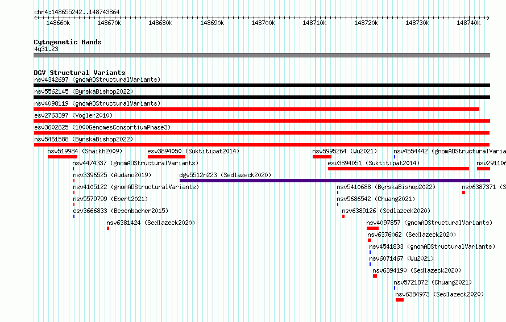Viewport: 506px width, 322px height.
Task: Open the esv3894050 Suktitipat2014 label
Action: 193,151
